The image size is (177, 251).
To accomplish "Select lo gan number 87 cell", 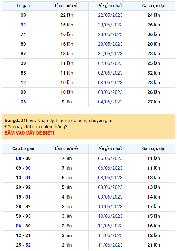I will [x=23, y=54].
